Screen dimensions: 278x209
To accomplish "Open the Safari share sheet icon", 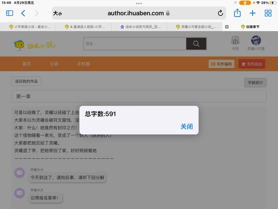I will coord(237,13).
